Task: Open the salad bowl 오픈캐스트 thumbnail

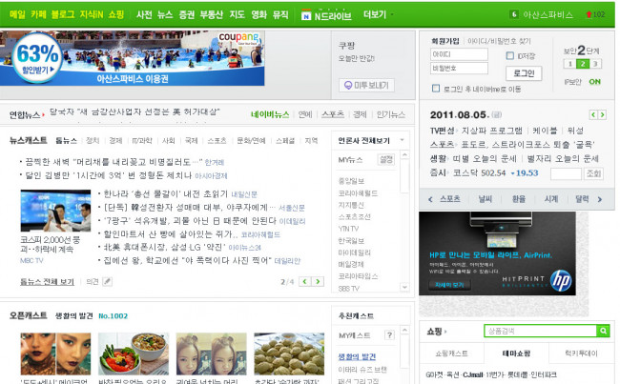Action: pyautogui.click(x=134, y=354)
